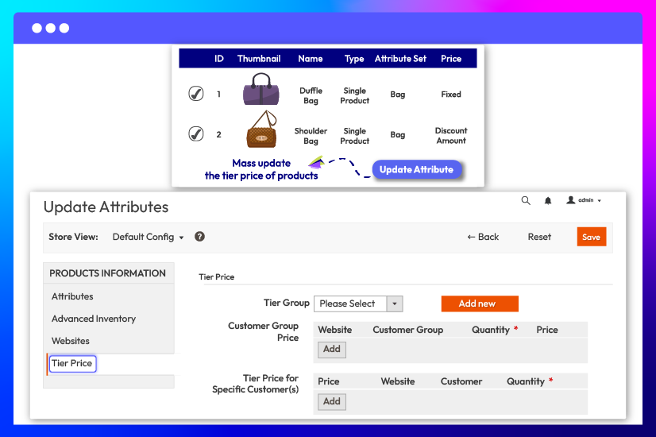Viewport: 656px width, 437px height.
Task: Sort by the Price column header in grid
Action: coord(451,59)
